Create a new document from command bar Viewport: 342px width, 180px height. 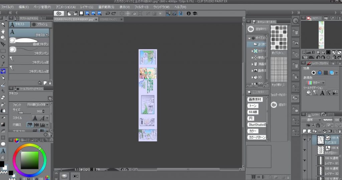69,14
